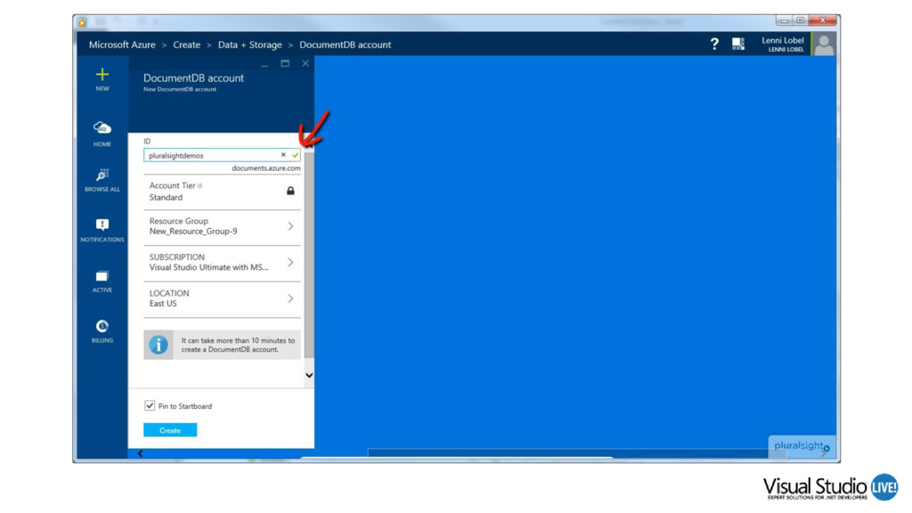Click the Account Tier lock icon

click(x=290, y=191)
